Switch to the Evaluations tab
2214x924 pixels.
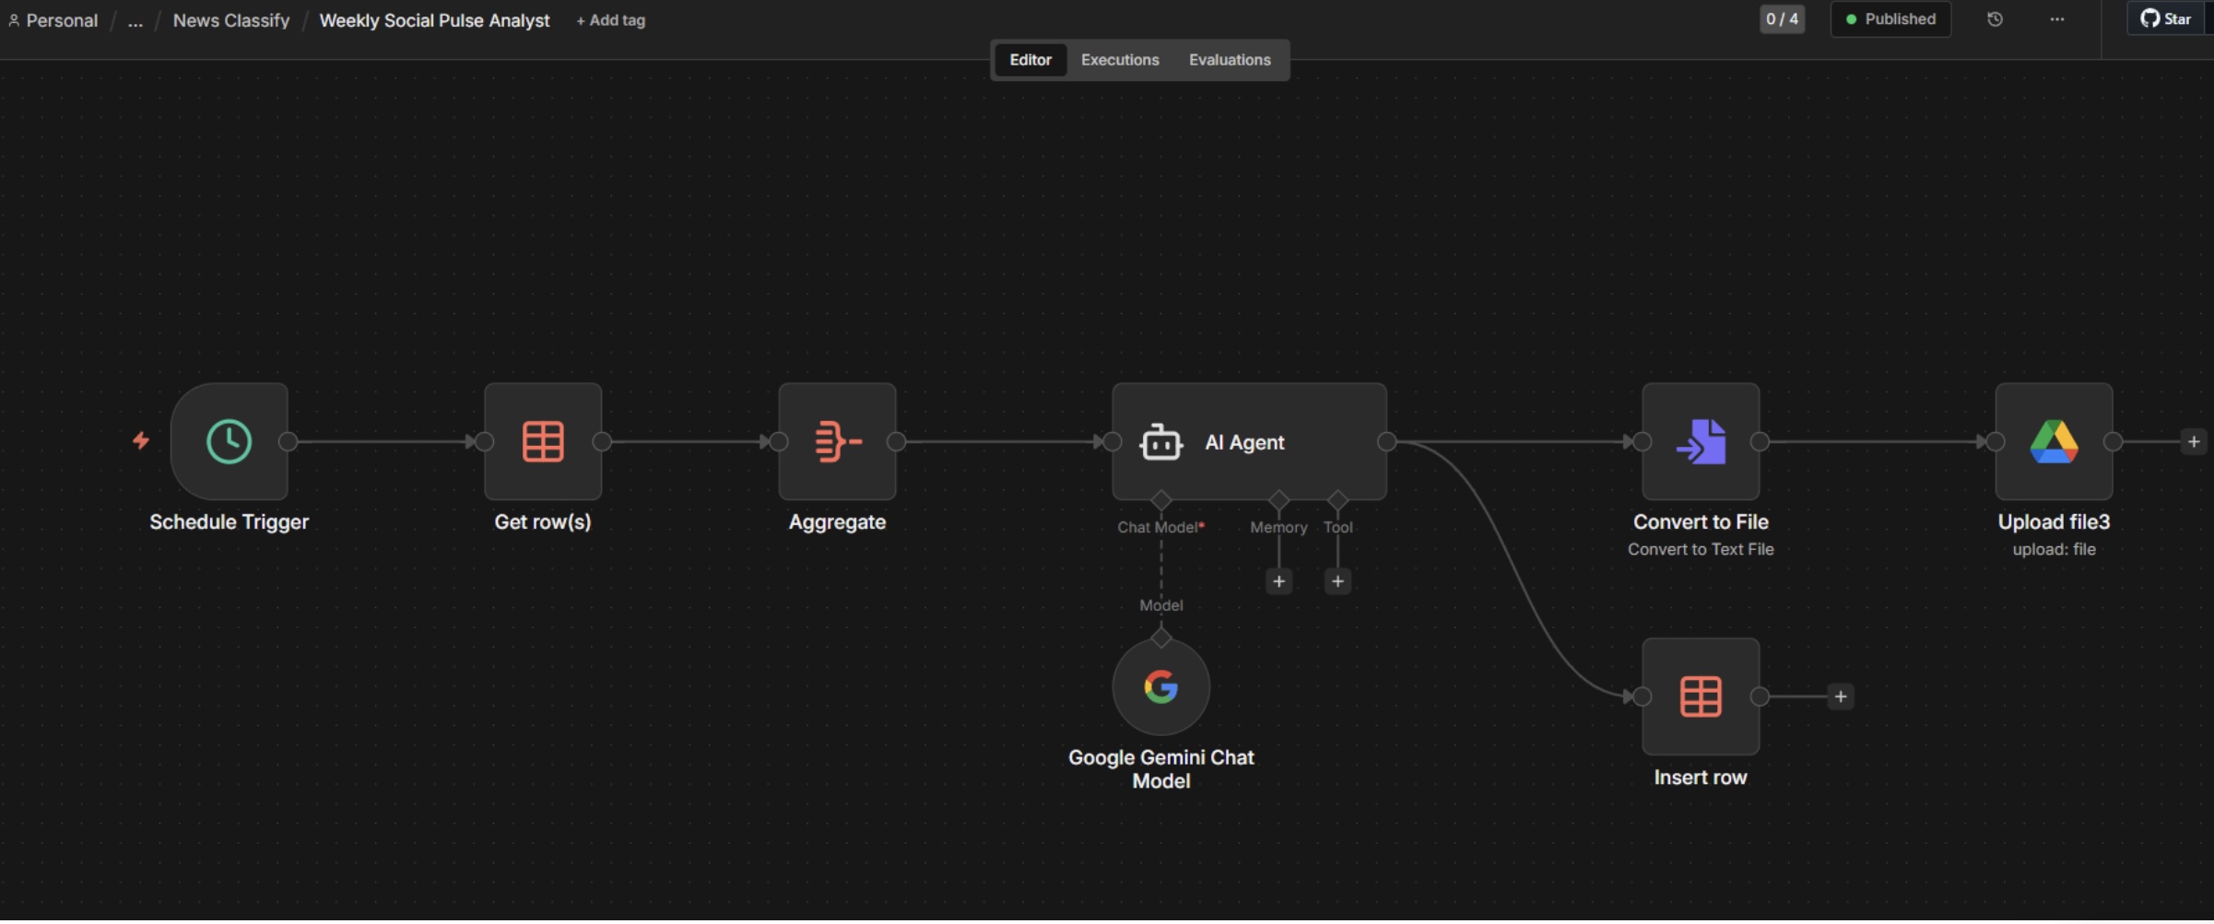click(x=1230, y=60)
